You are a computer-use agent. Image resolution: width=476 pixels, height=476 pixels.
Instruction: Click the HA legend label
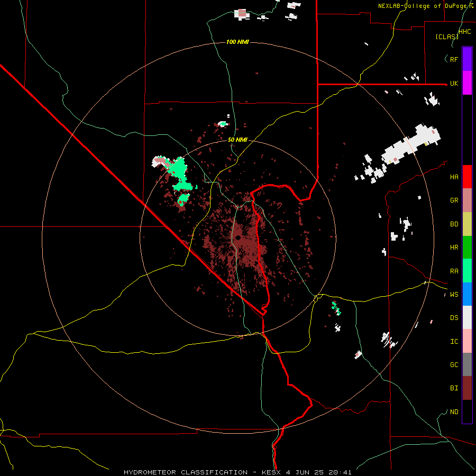tap(454, 177)
